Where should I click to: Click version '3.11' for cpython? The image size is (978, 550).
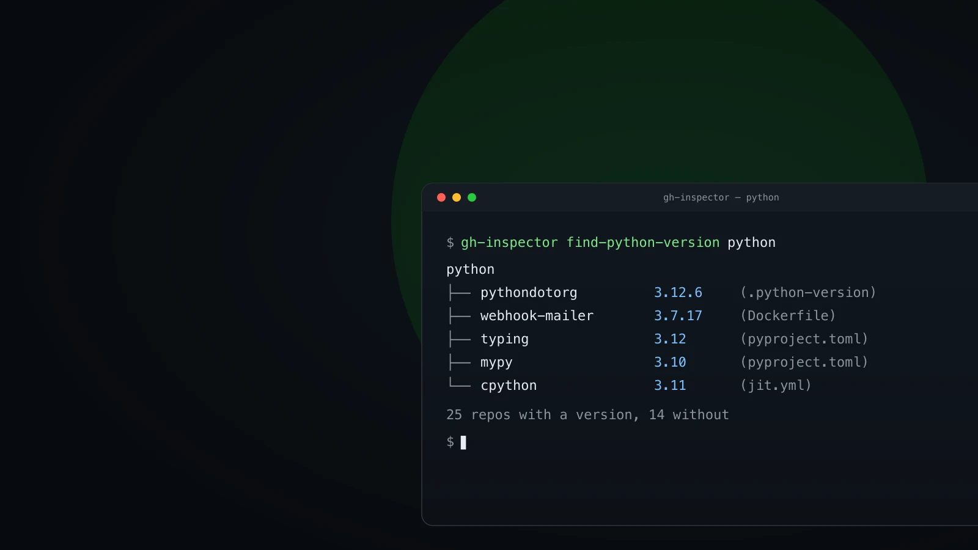pos(670,386)
